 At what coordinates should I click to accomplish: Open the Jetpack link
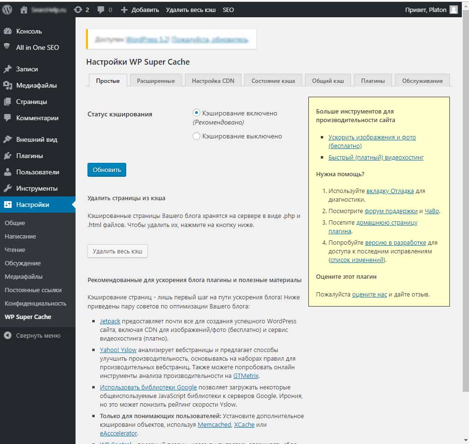pyautogui.click(x=110, y=321)
